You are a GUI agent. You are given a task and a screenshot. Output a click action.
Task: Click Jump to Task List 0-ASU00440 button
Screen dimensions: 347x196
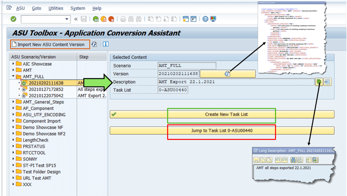click(x=222, y=131)
